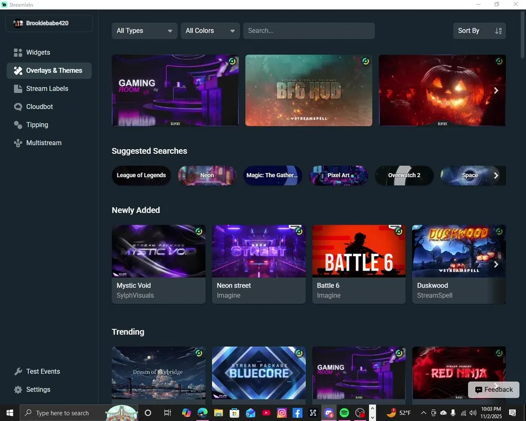The width and height of the screenshot is (526, 421).
Task: Click the Tipping coins icon
Action: click(x=18, y=125)
